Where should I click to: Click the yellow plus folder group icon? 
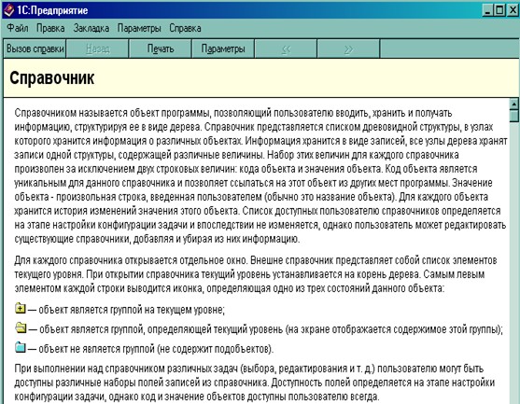21,308
